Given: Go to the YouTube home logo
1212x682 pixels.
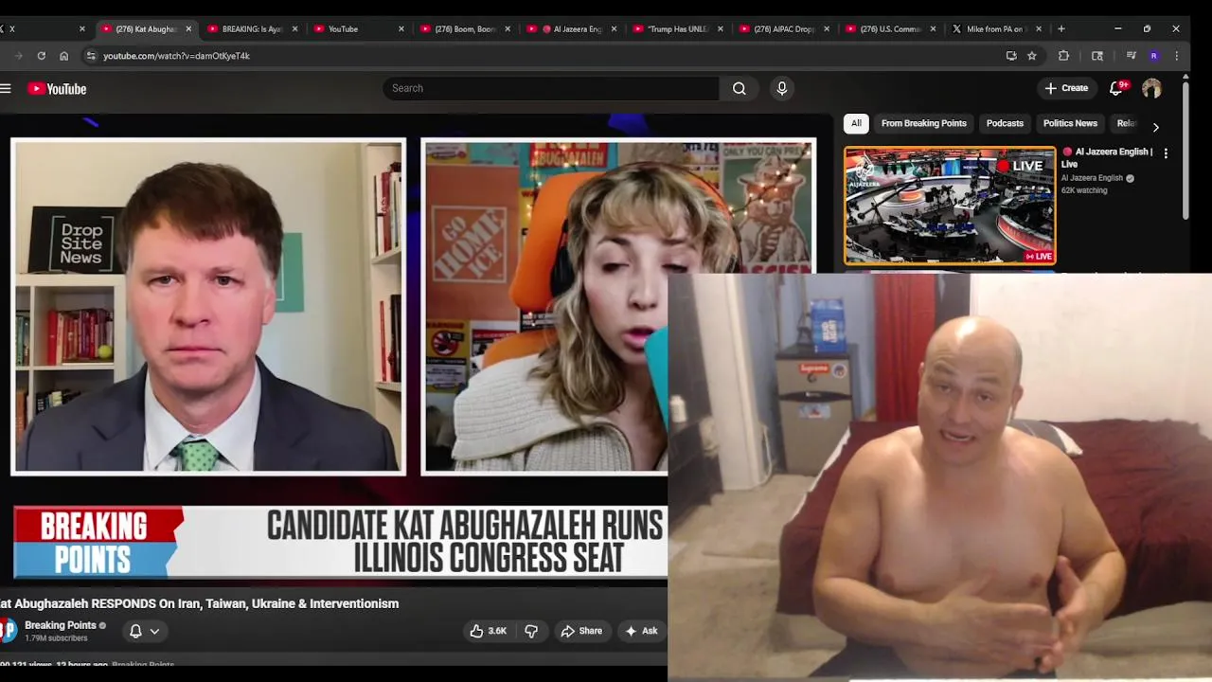Looking at the screenshot, I should click(57, 88).
